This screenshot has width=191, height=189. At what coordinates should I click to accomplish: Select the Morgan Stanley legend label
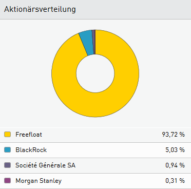pos(39,181)
